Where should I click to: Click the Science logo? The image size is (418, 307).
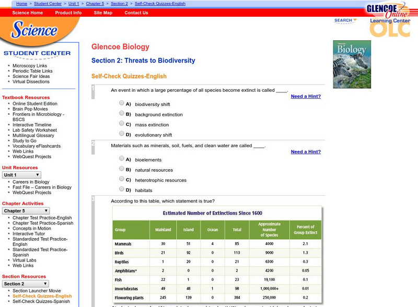click(34, 29)
